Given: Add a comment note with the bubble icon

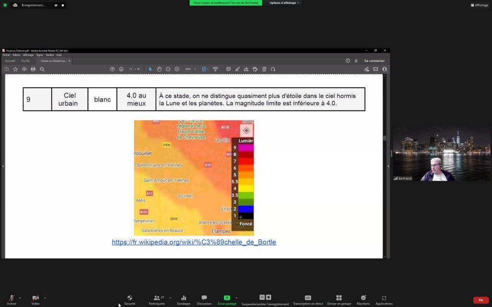Looking at the screenshot, I should click(x=228, y=69).
